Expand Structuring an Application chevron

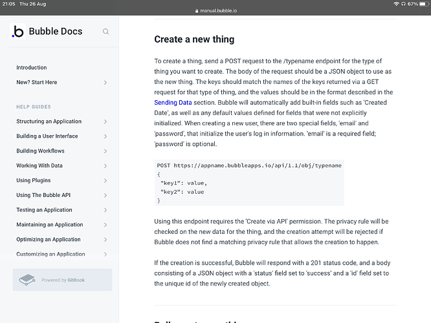point(105,121)
